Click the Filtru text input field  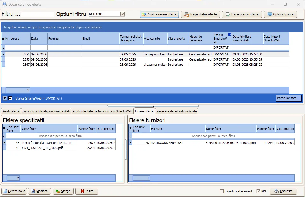(x=37, y=14)
